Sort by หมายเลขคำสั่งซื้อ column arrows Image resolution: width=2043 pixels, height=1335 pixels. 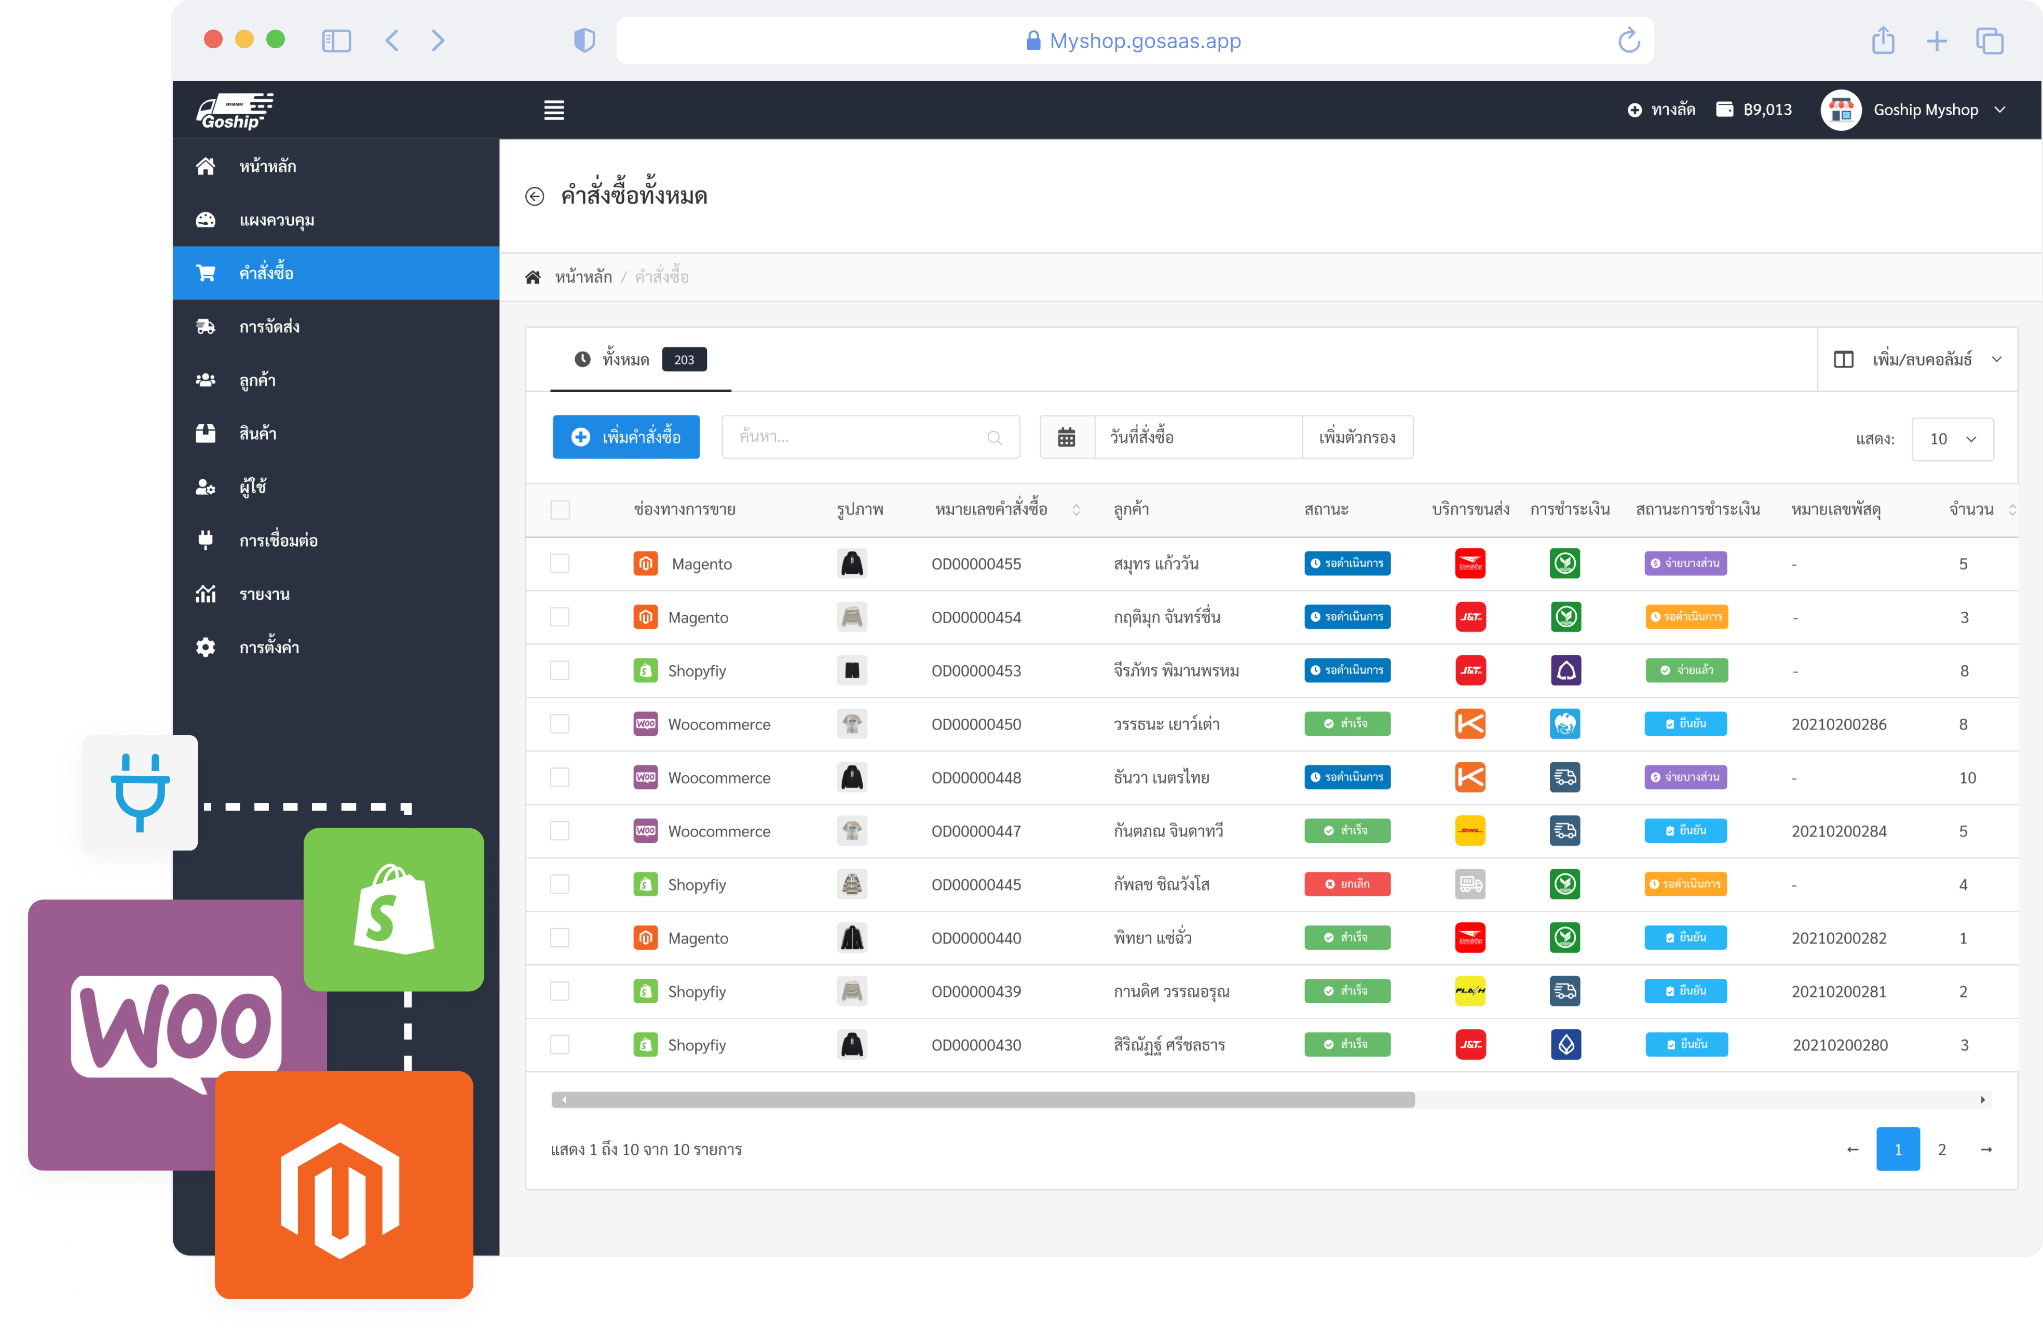tap(1075, 510)
